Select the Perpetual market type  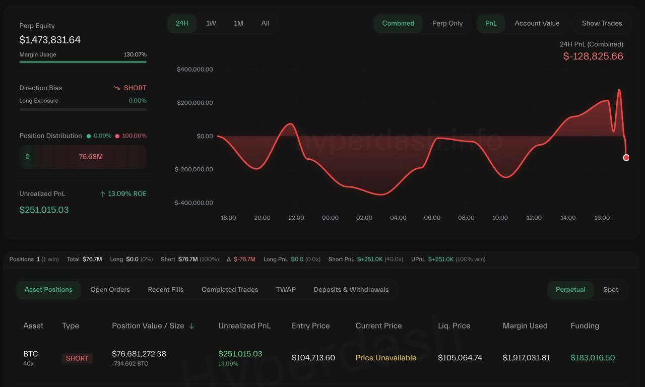pyautogui.click(x=570, y=290)
